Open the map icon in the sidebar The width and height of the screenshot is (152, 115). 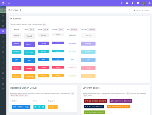[x=3, y=73]
